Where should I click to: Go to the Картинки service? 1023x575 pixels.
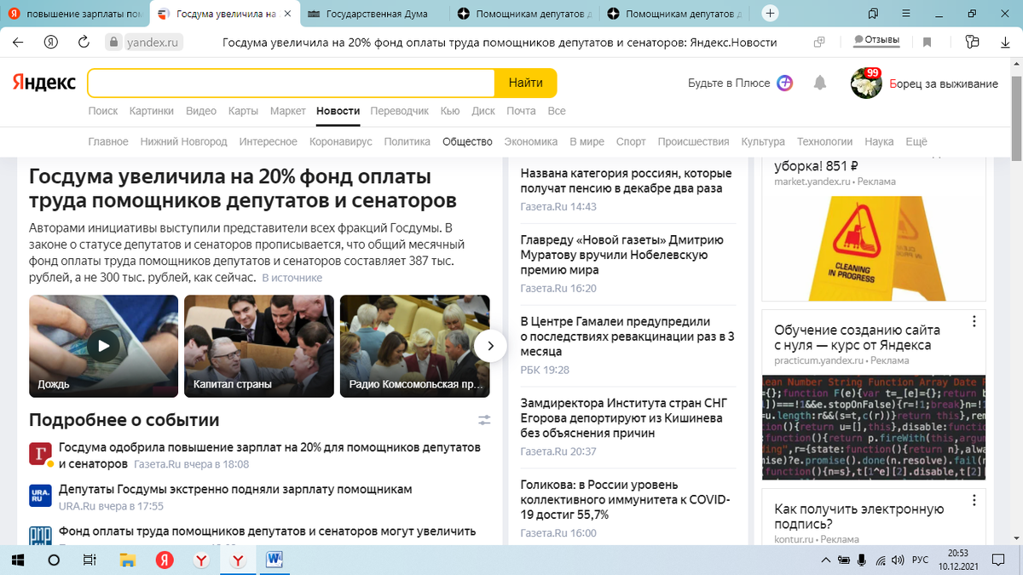click(152, 111)
